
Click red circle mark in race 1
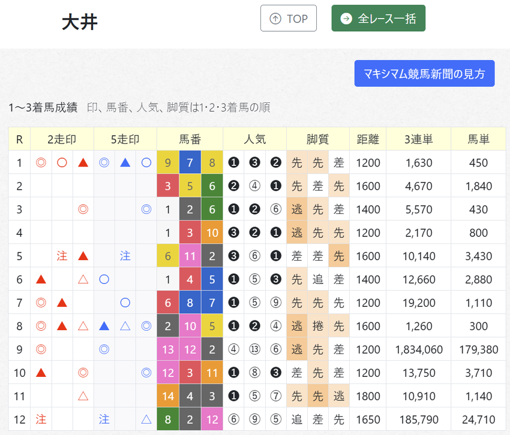pyautogui.click(x=62, y=162)
